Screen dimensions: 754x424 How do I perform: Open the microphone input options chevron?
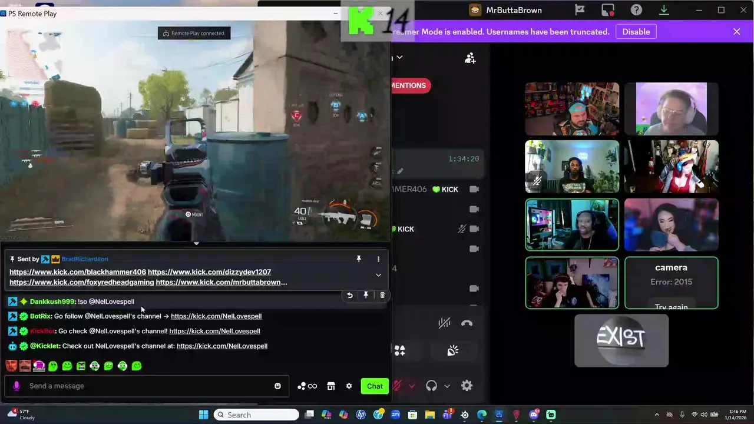[x=411, y=386]
